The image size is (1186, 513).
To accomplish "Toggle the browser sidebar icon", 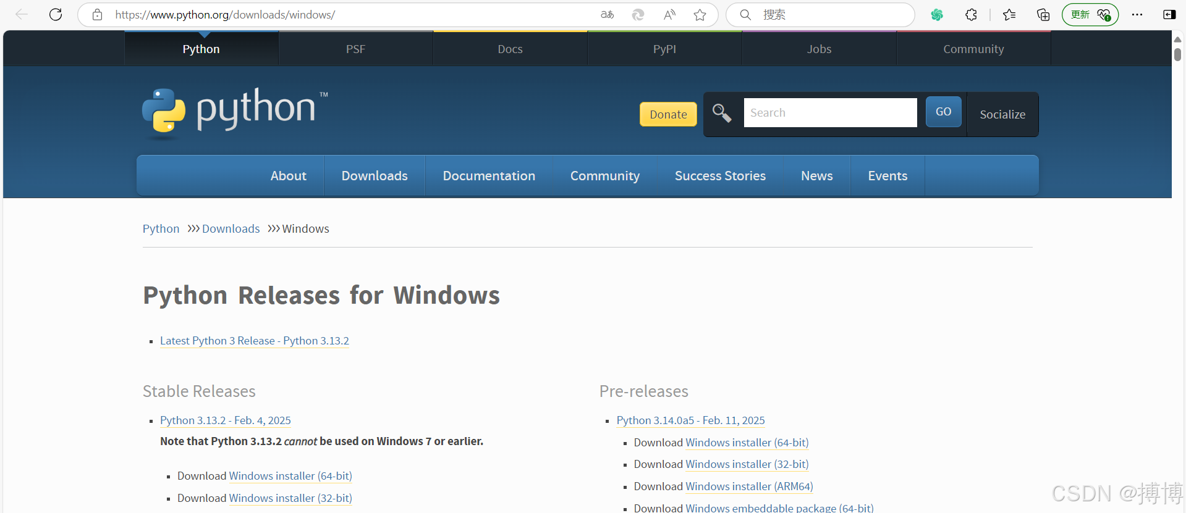I will [1169, 15].
